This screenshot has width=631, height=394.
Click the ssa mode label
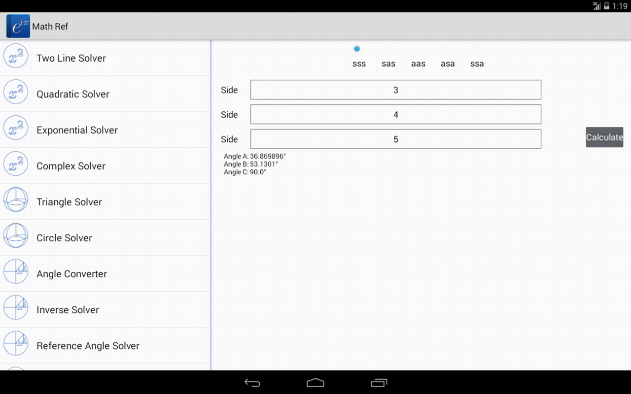[x=477, y=64]
